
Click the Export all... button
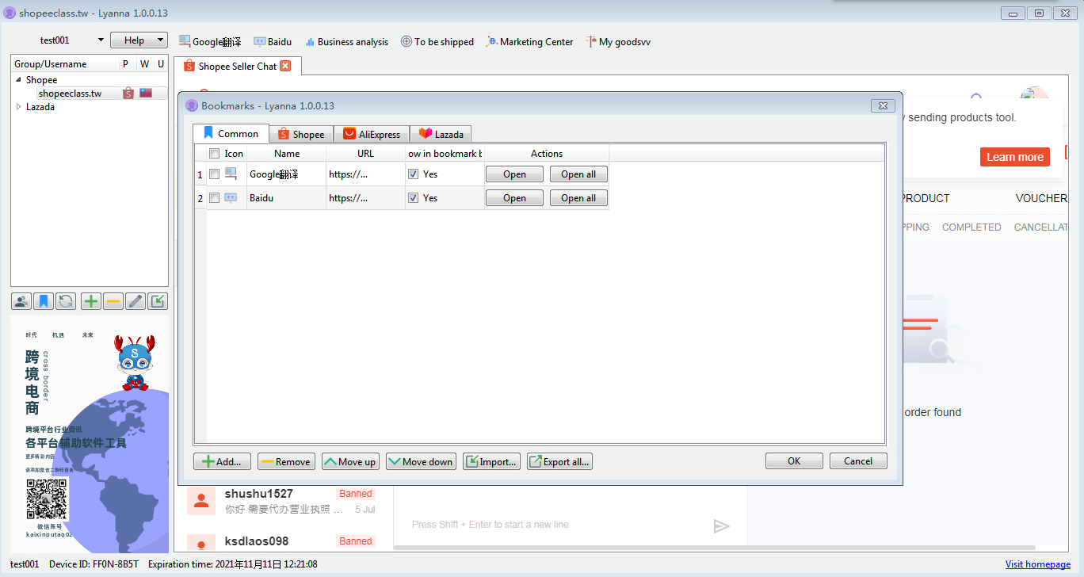(x=559, y=461)
